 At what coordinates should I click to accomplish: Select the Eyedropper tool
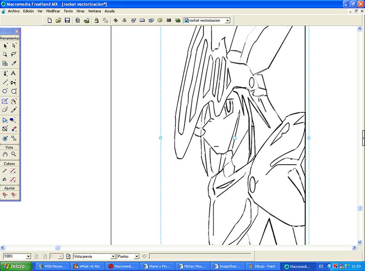[14, 63]
